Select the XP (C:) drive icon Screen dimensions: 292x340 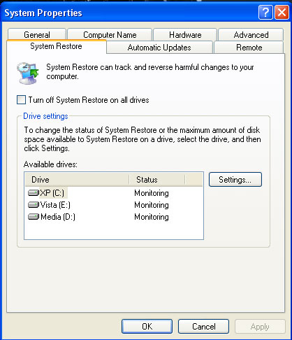point(34,193)
